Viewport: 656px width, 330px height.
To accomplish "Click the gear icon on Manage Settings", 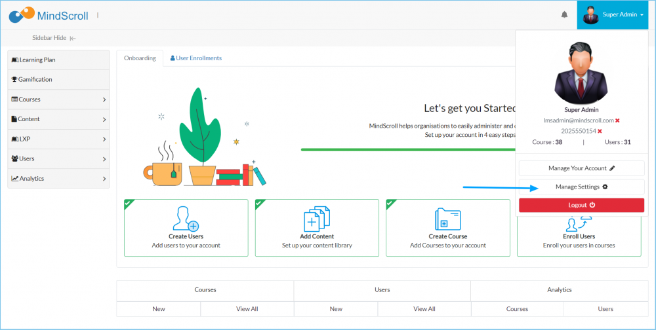I will point(605,187).
